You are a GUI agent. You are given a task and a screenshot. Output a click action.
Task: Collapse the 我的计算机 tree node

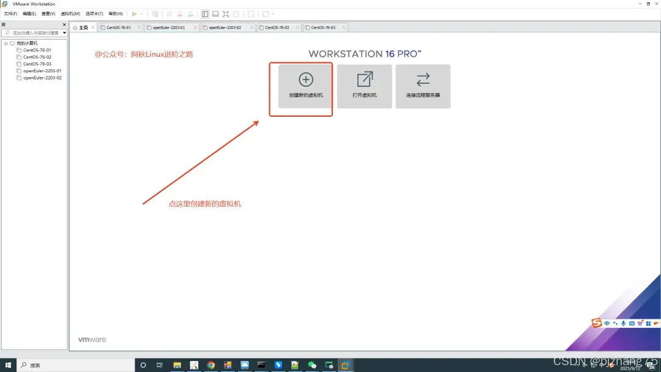6,43
